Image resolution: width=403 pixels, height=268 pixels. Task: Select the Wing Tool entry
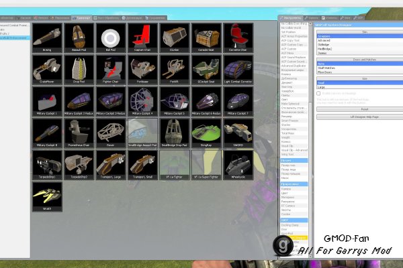pos(294,154)
